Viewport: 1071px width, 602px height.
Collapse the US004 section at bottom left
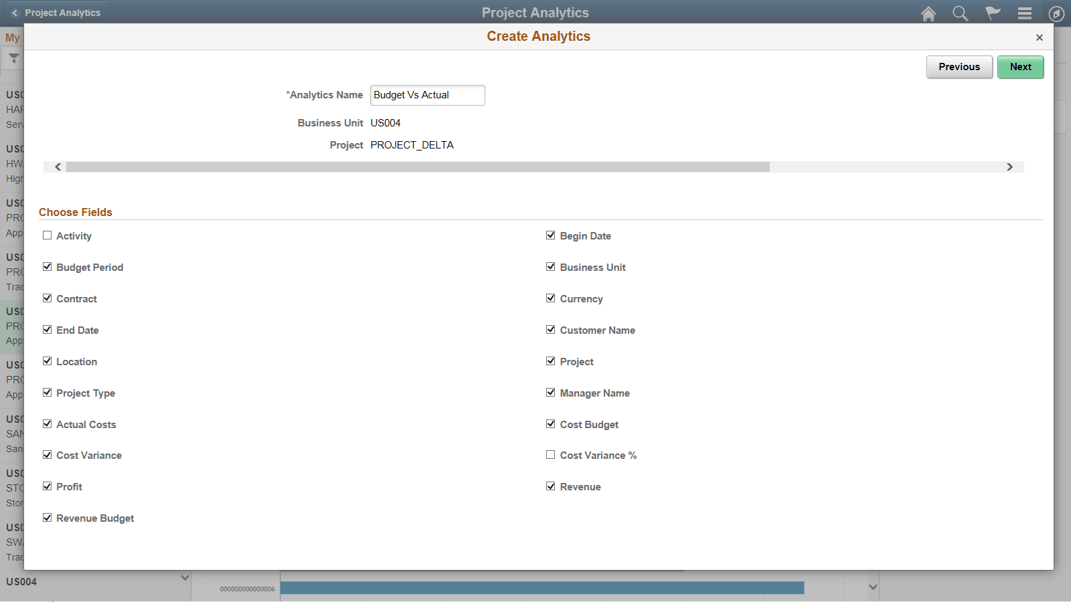[185, 577]
